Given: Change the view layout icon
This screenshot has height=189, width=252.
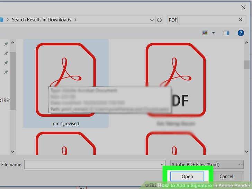Looking at the screenshot, I should [x=205, y=33].
